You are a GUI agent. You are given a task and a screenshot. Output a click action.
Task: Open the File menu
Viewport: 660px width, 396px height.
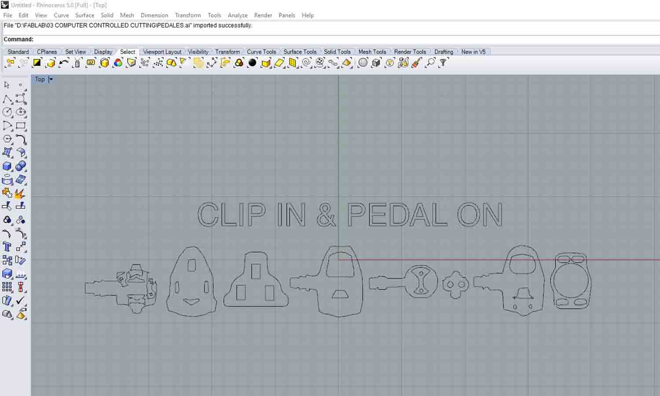[x=8, y=15]
